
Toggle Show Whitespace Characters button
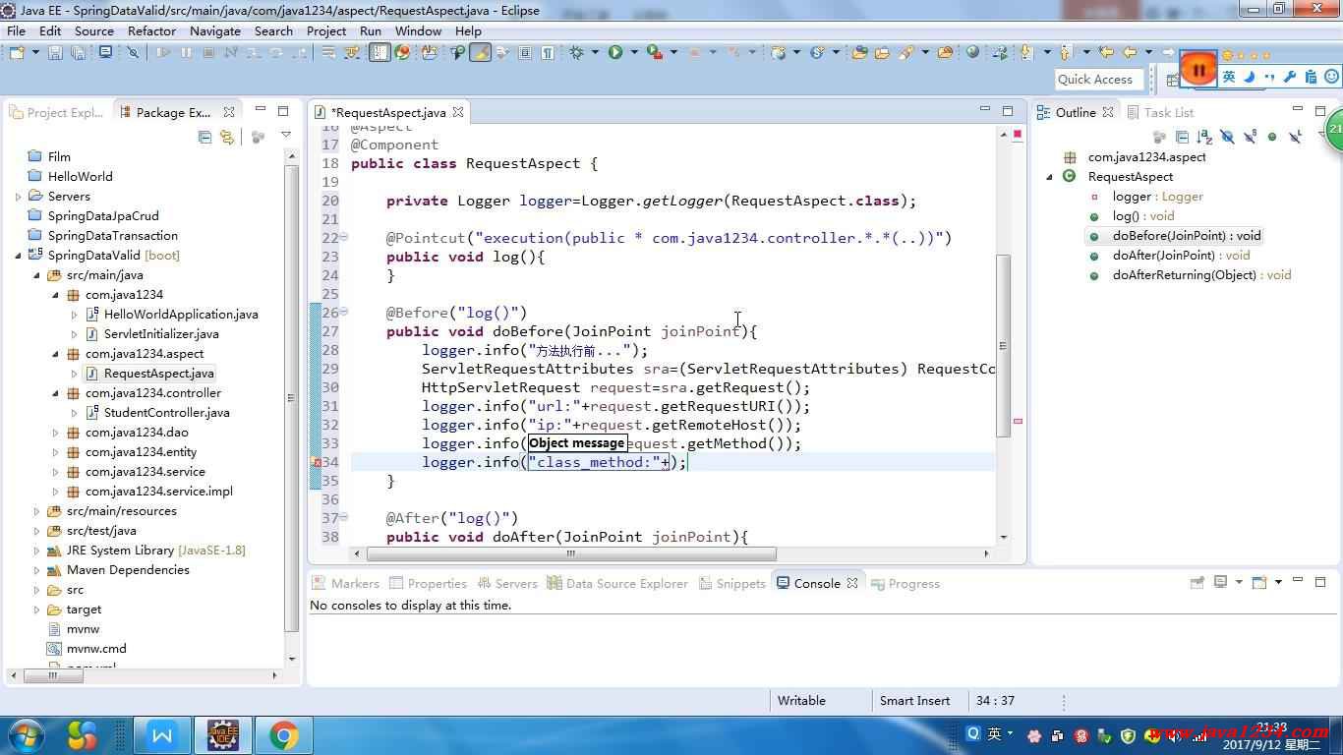(549, 52)
